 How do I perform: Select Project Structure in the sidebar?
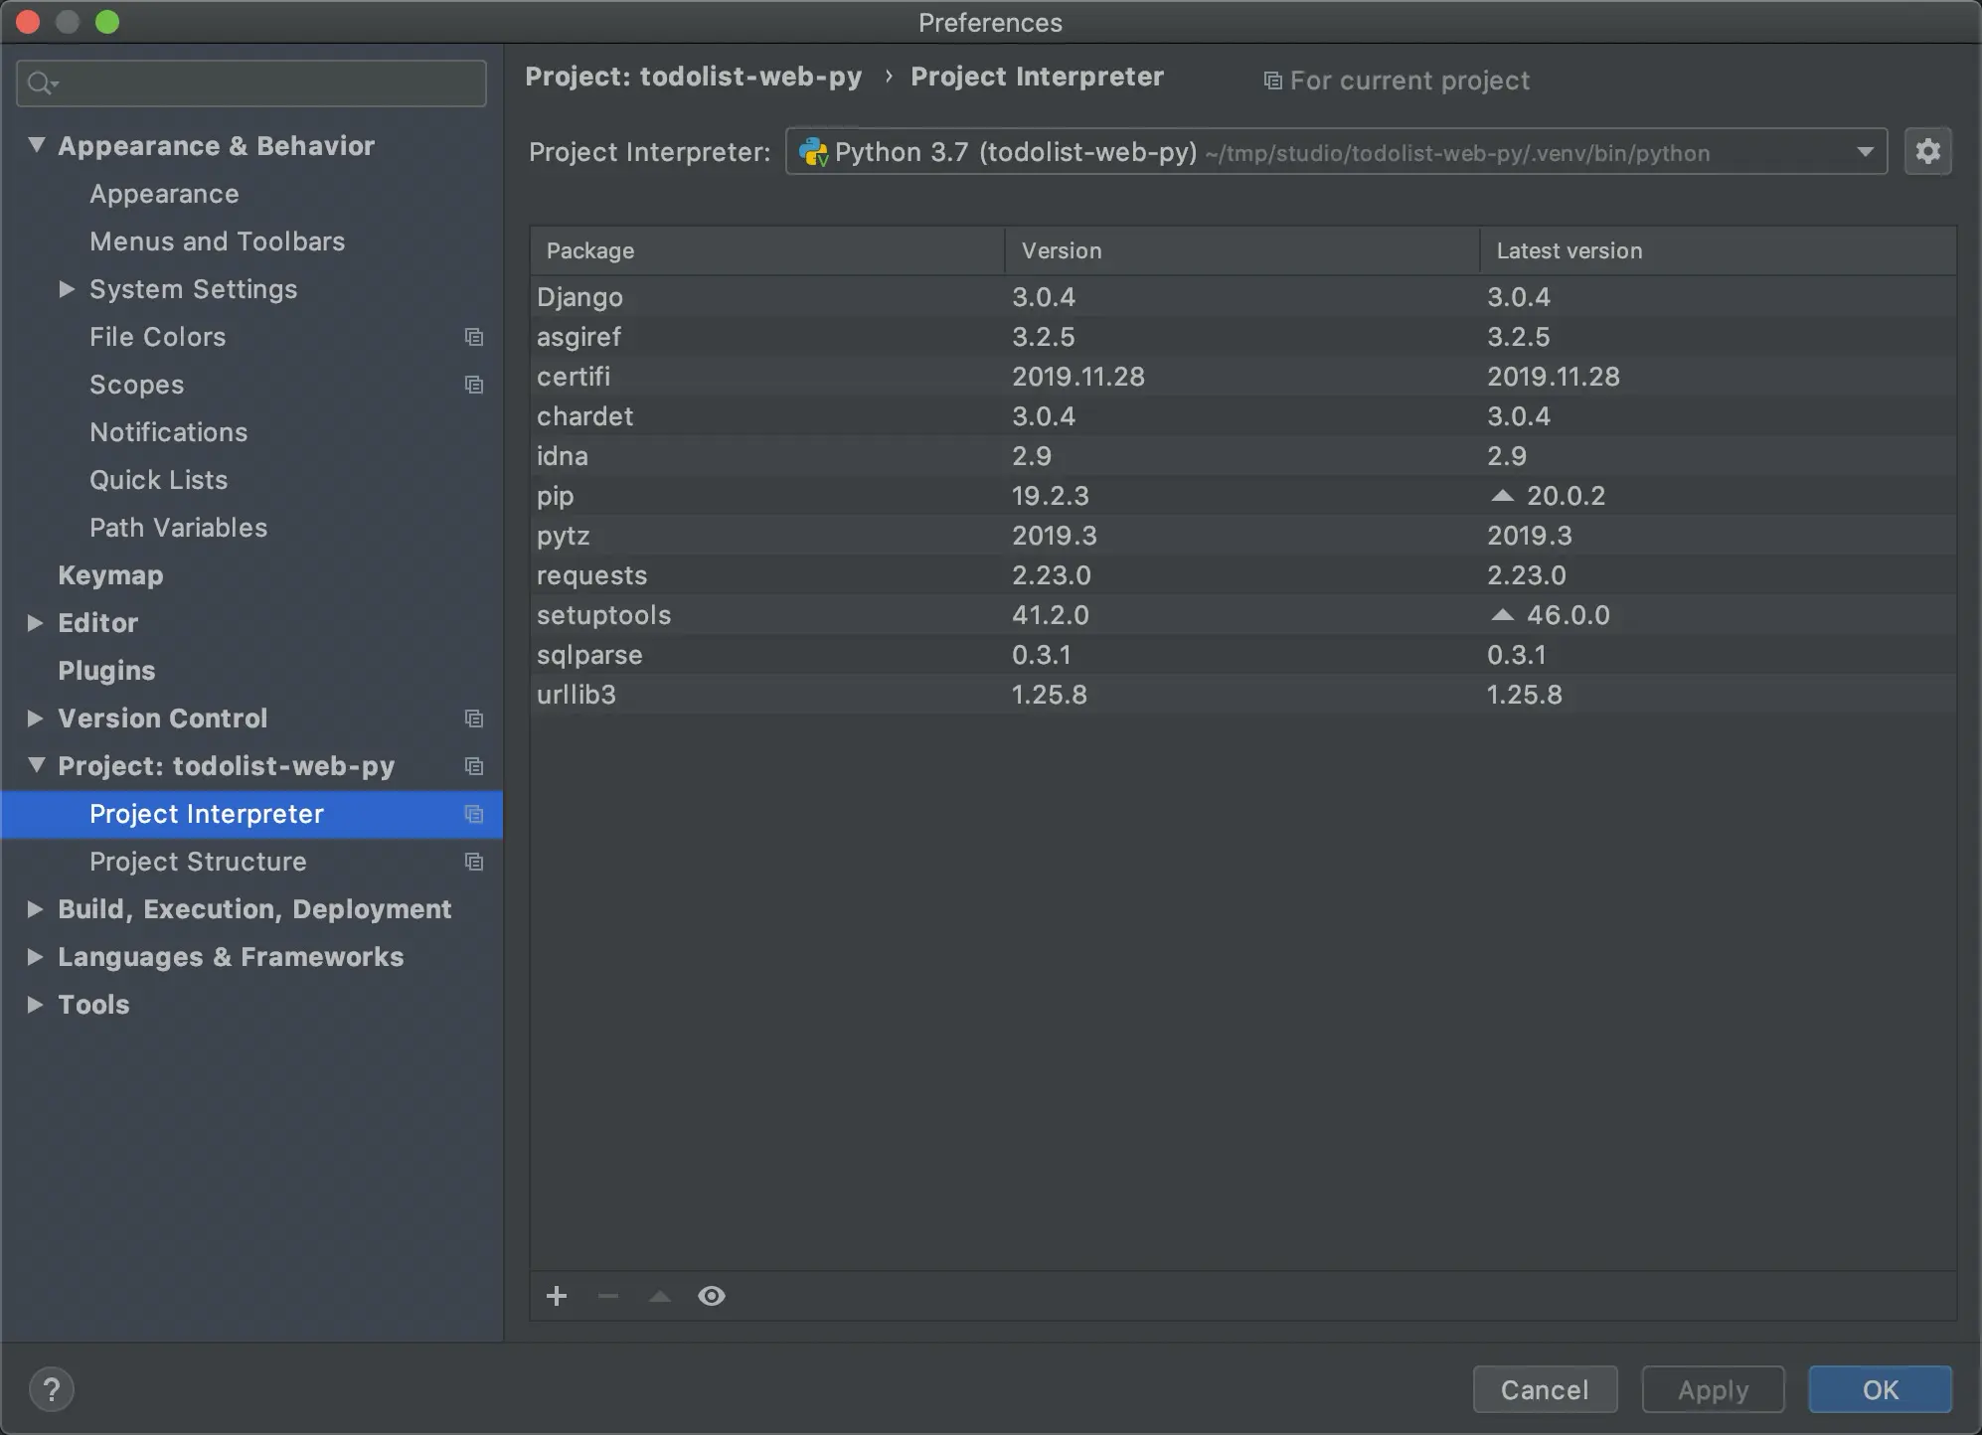point(198,862)
